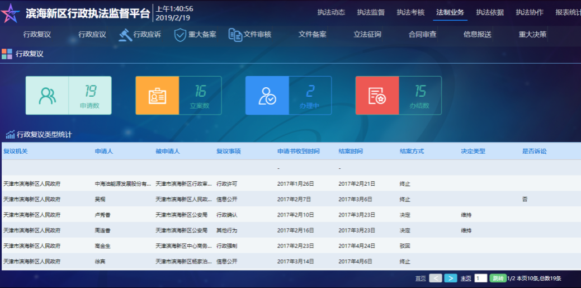Go to the 行政应诉 tab
The width and height of the screenshot is (581, 288).
(147, 35)
